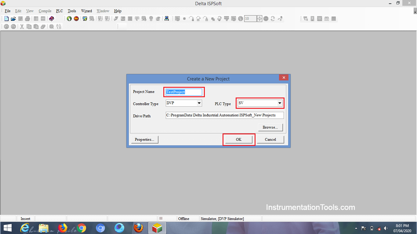Click the Upload from PLC icon
The image size is (417, 234).
point(85,19)
